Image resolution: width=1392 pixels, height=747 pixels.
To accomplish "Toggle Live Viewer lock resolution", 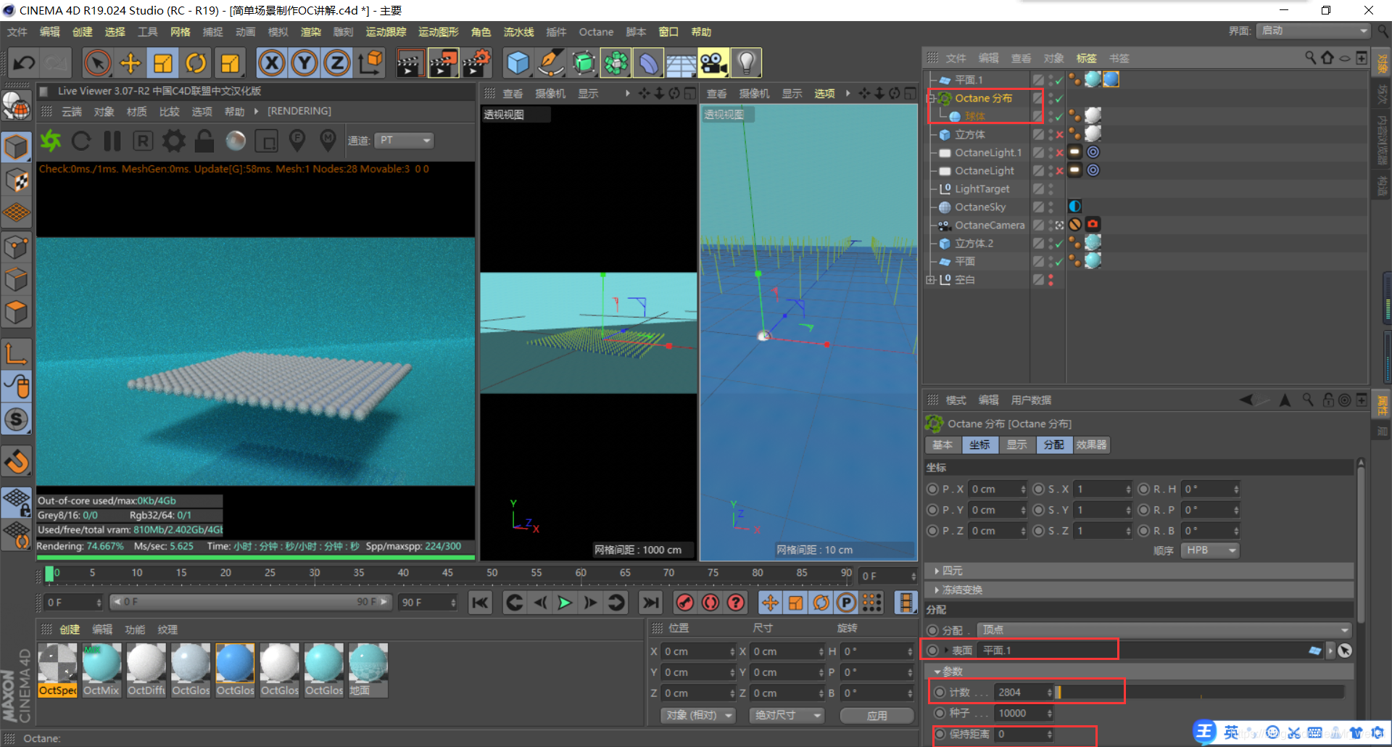I will 204,141.
